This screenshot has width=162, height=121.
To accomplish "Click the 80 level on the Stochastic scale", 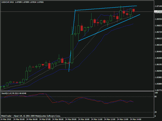I will pyautogui.click(x=156, y=96).
